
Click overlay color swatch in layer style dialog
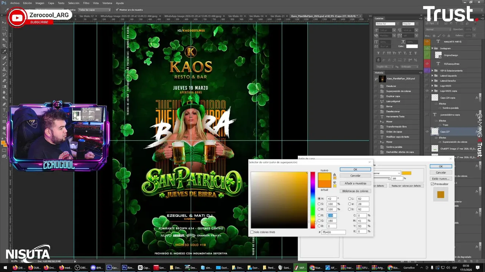point(406,173)
